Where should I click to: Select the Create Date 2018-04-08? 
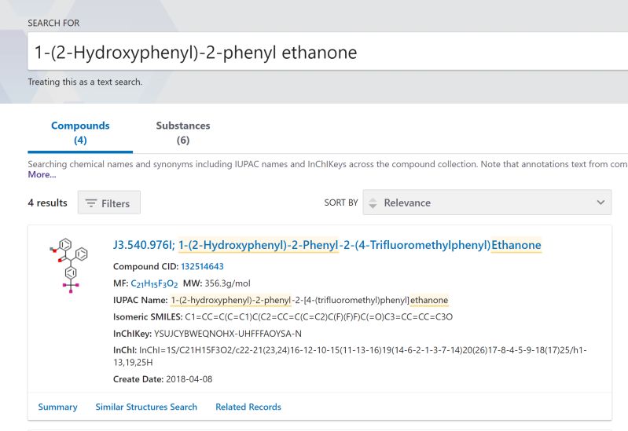(189, 379)
